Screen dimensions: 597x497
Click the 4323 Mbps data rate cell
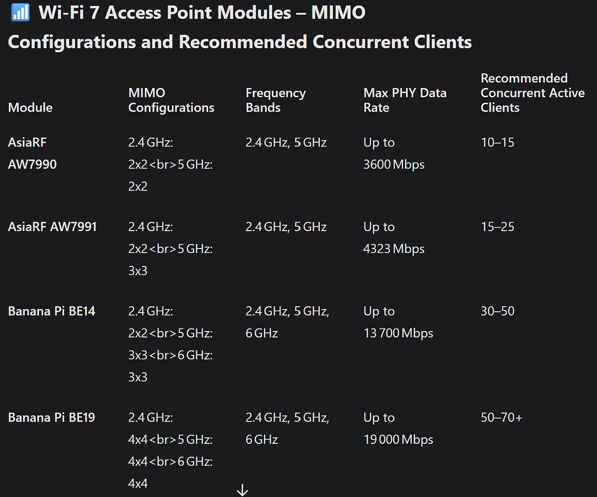pyautogui.click(x=394, y=248)
